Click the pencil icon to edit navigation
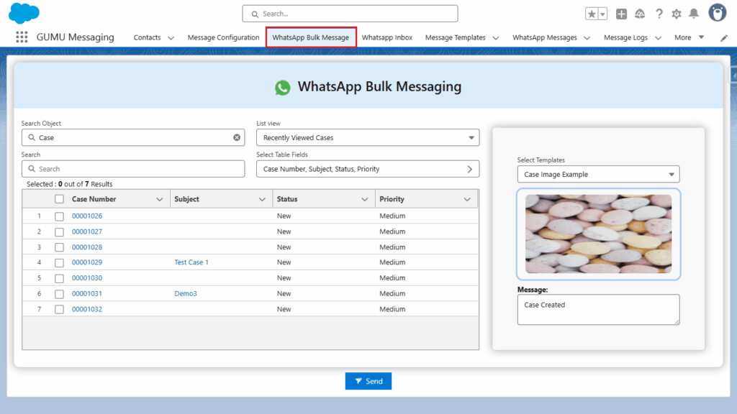This screenshot has width=737, height=414. [x=723, y=37]
